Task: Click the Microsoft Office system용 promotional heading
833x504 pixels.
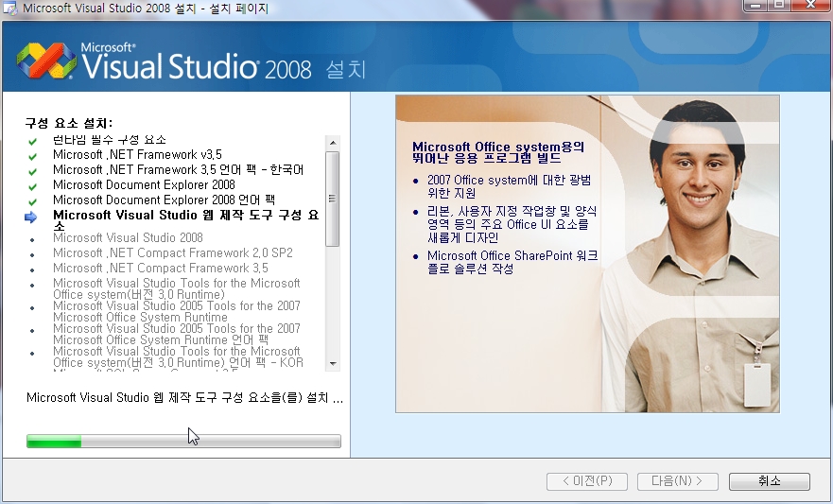Action: click(x=498, y=152)
